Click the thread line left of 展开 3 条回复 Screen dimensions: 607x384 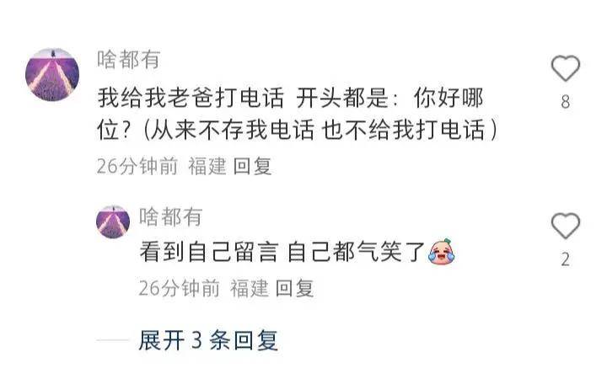pos(113,340)
